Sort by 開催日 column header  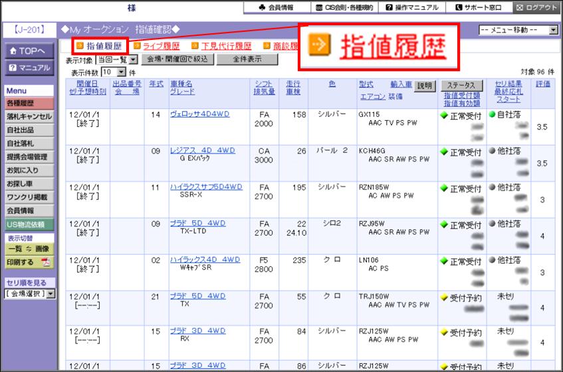tap(87, 84)
